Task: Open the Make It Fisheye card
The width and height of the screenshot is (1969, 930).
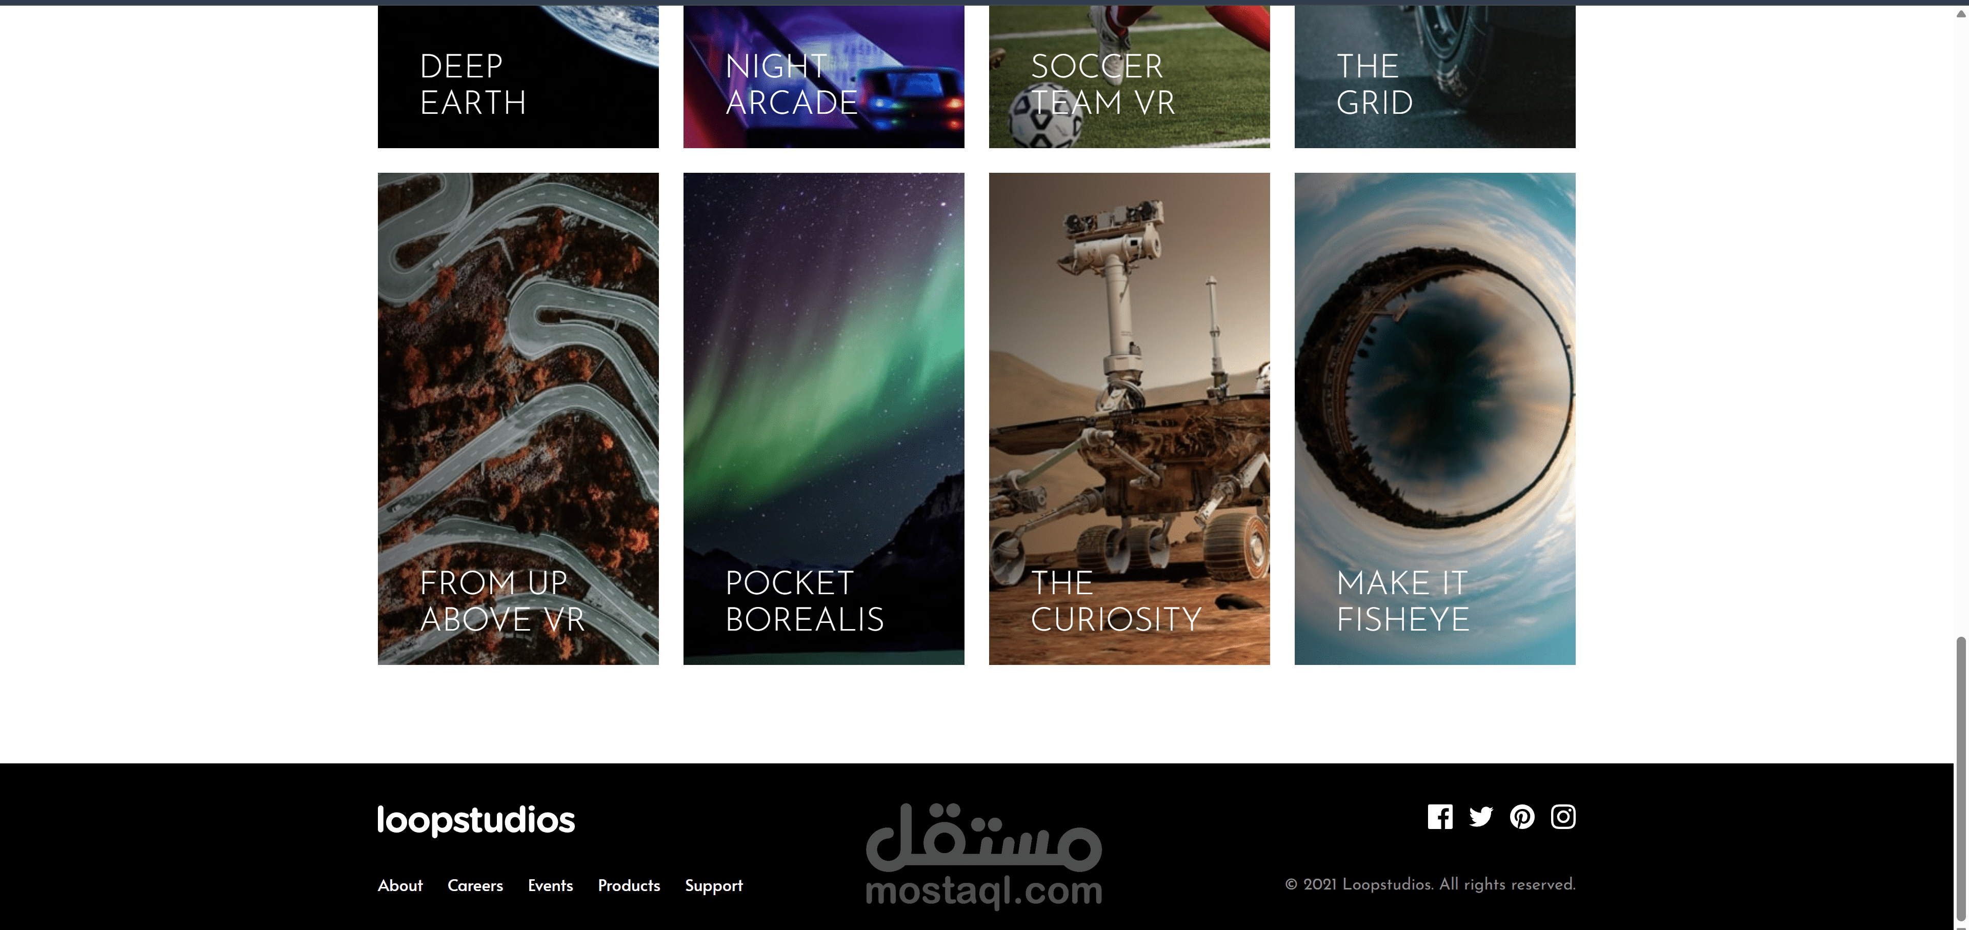Action: (1435, 419)
